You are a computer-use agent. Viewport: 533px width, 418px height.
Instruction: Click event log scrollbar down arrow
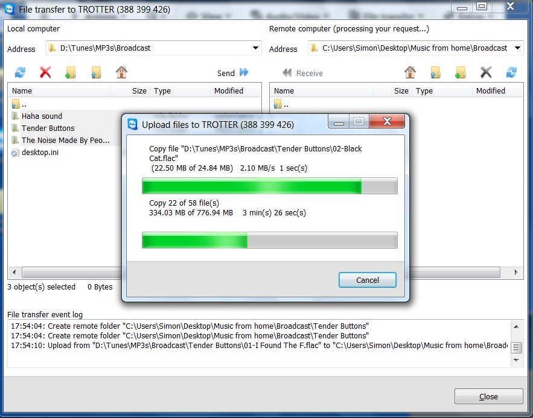point(516,360)
